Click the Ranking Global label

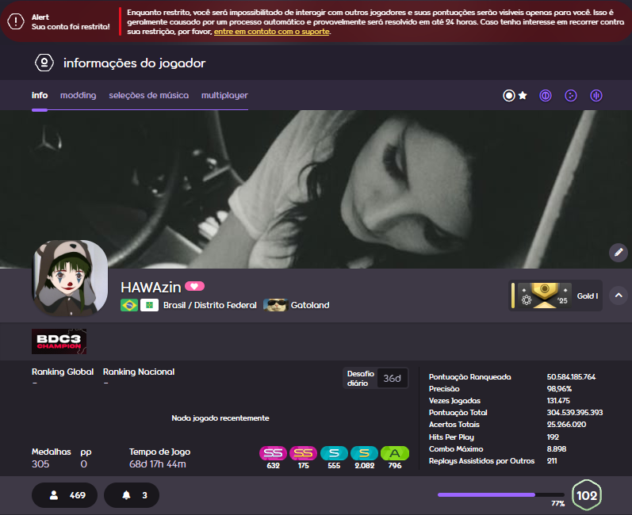[63, 372]
